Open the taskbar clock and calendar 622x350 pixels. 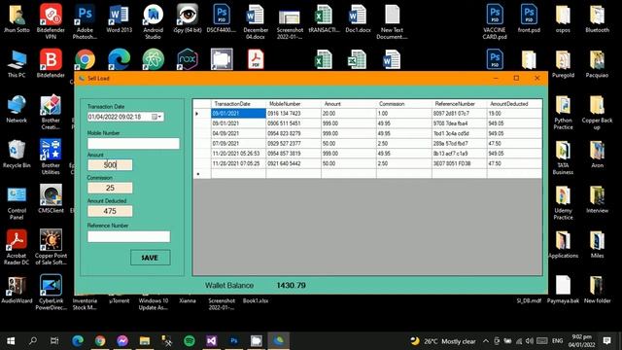581,341
